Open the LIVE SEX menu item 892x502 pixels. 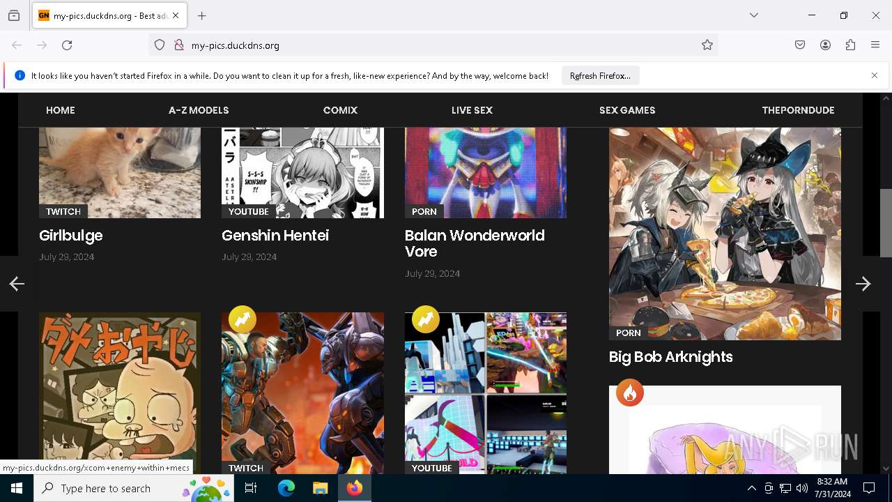tap(472, 110)
